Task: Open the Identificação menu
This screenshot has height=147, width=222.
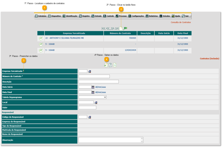Action: tap(70, 16)
